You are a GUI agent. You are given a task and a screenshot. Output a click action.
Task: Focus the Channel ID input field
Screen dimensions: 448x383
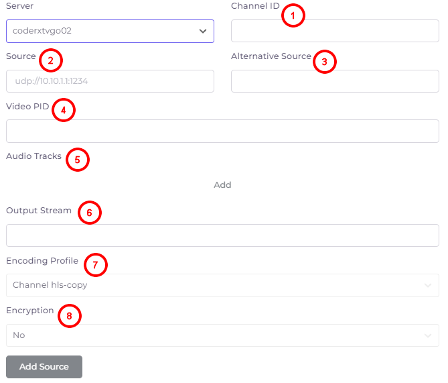[335, 31]
